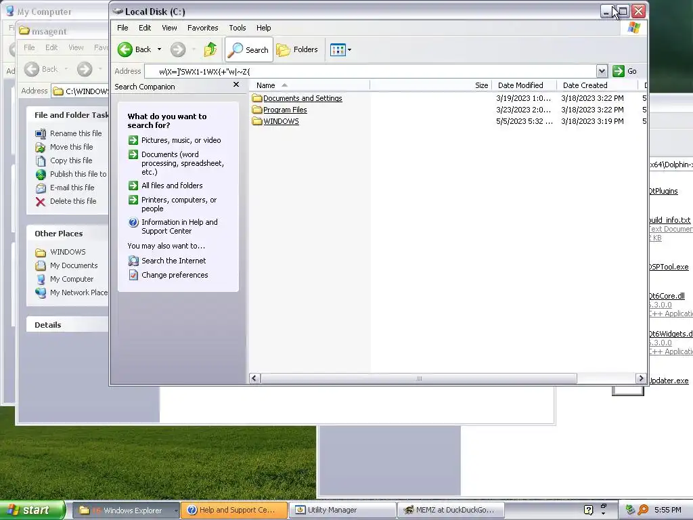The width and height of the screenshot is (693, 520).
Task: Open the Views icon dropdown
Action: pyautogui.click(x=341, y=49)
